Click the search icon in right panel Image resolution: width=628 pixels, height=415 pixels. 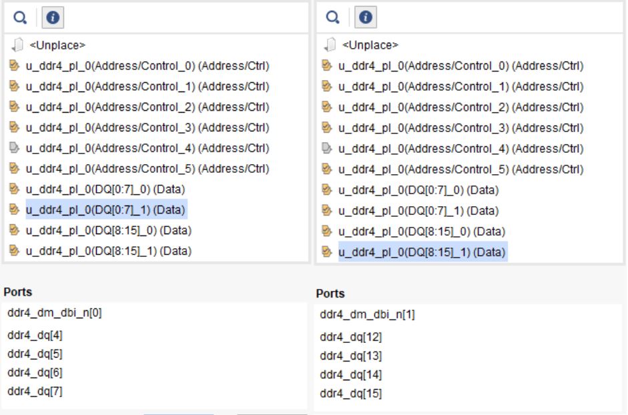329,16
